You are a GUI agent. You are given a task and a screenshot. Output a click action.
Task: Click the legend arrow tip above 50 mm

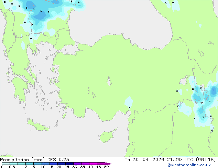point(109,164)
